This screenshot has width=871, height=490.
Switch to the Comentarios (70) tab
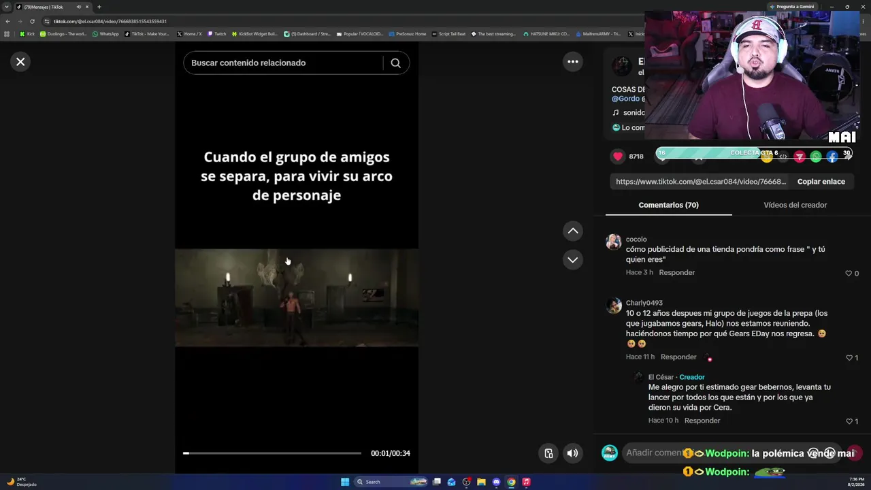[x=669, y=205]
